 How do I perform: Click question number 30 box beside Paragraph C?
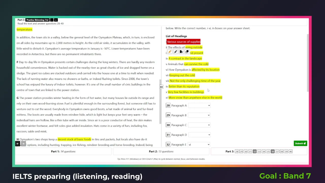click(168, 125)
